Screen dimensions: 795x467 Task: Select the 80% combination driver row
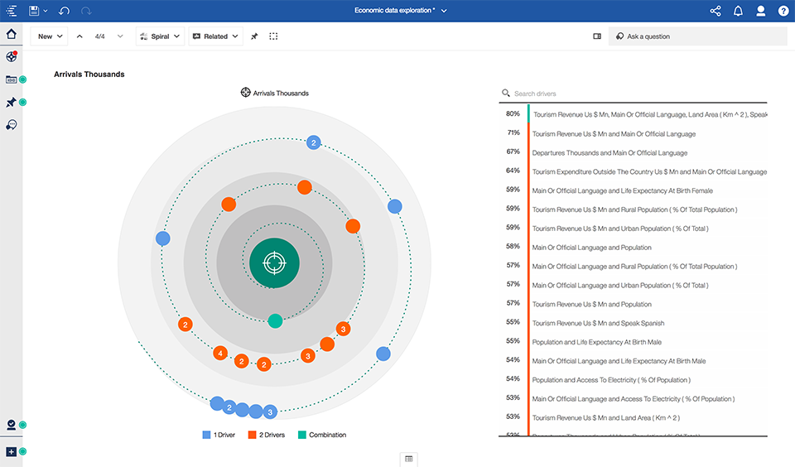click(633, 114)
